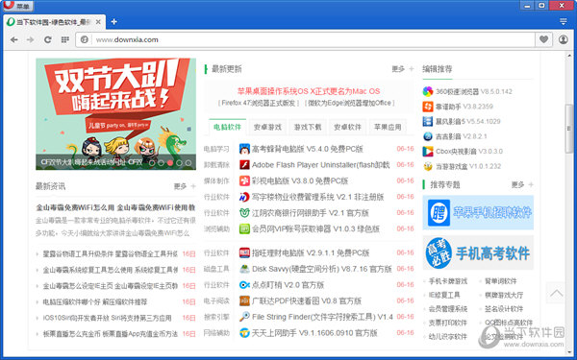Open the IE修复工具 topic link
577x360 pixels.
pos(444,295)
